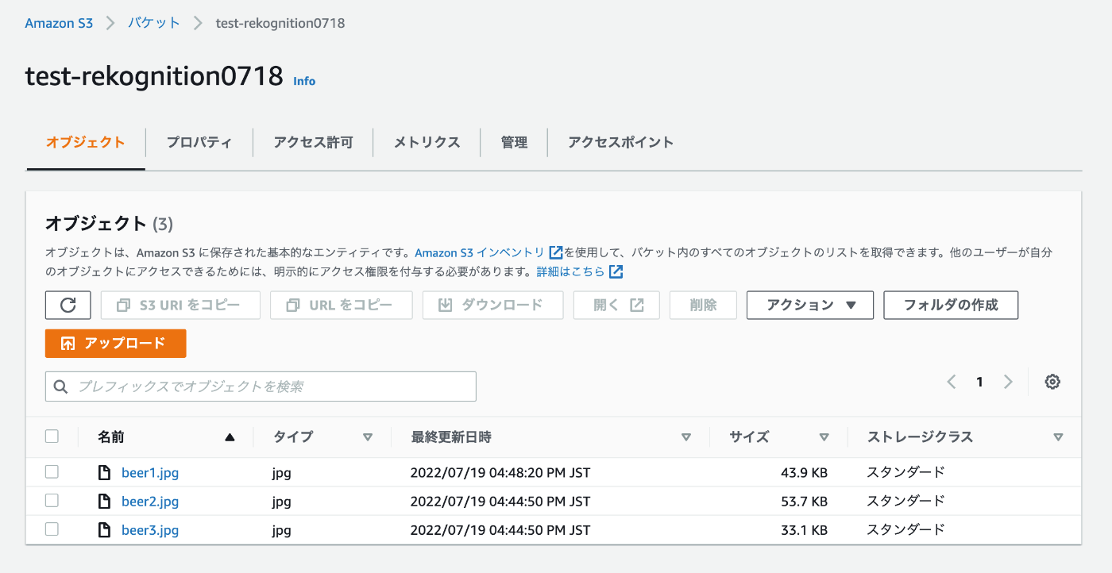Sort by 名前 ascending arrow
Image resolution: width=1112 pixels, height=573 pixels.
pos(230,437)
